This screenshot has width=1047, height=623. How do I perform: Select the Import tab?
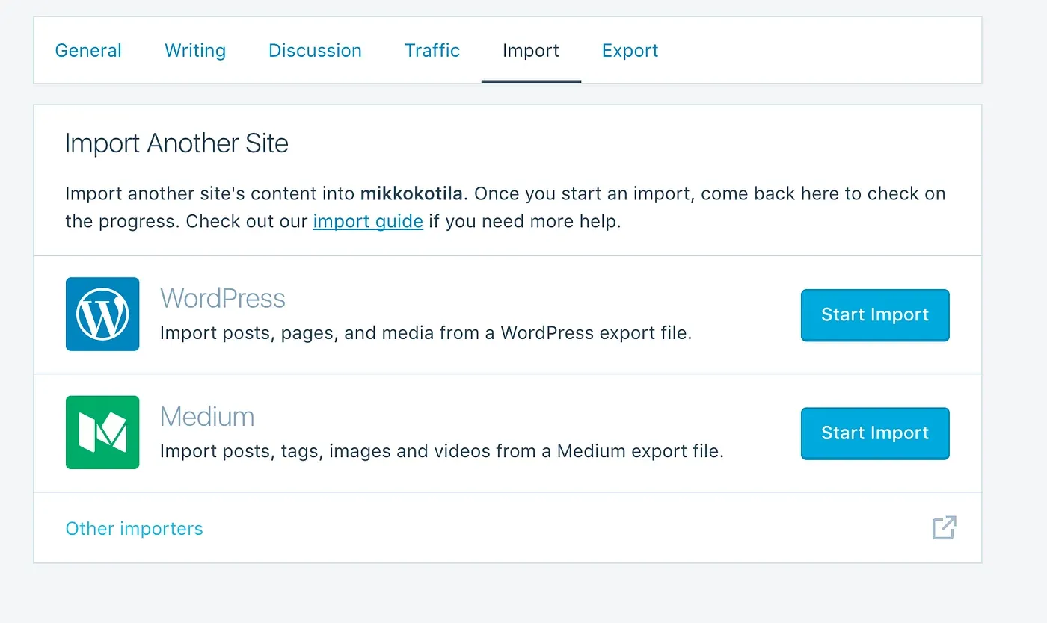[x=531, y=51]
